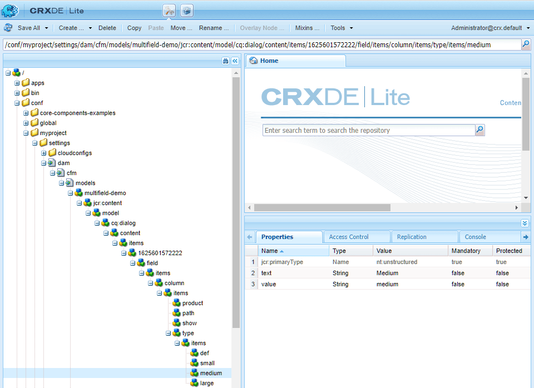Select the multifield-demo node
Screen dimensions: 534x388
tap(105, 193)
